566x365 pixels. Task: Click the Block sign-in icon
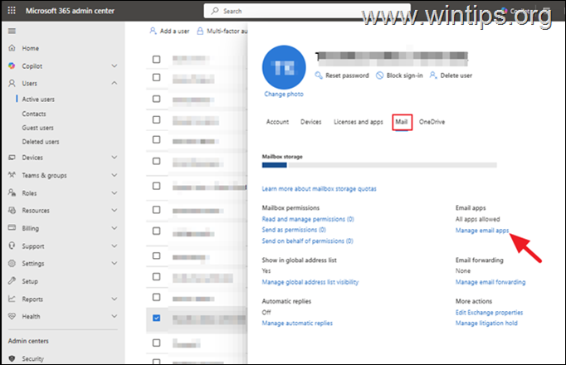[380, 75]
